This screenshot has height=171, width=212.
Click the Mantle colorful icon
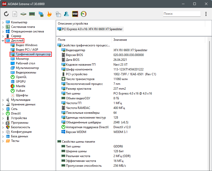click(x=13, y=86)
